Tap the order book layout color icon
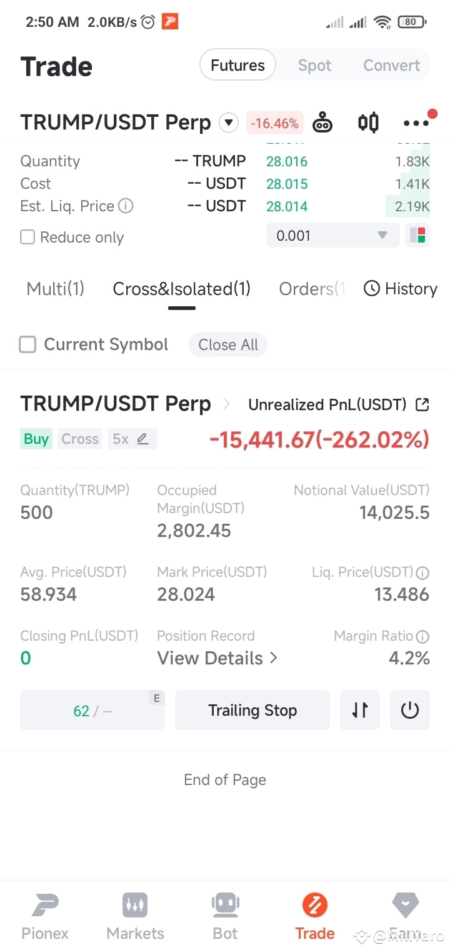This screenshot has width=450, height=950. 417,236
